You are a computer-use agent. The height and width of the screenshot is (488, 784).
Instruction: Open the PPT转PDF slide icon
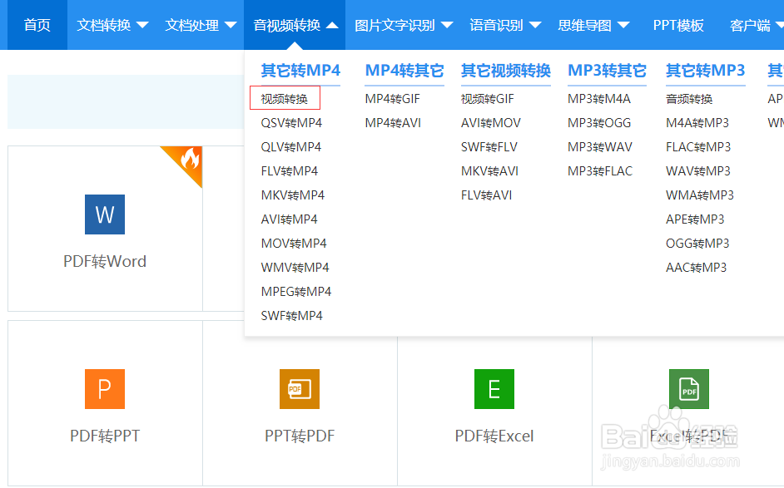[x=300, y=389]
